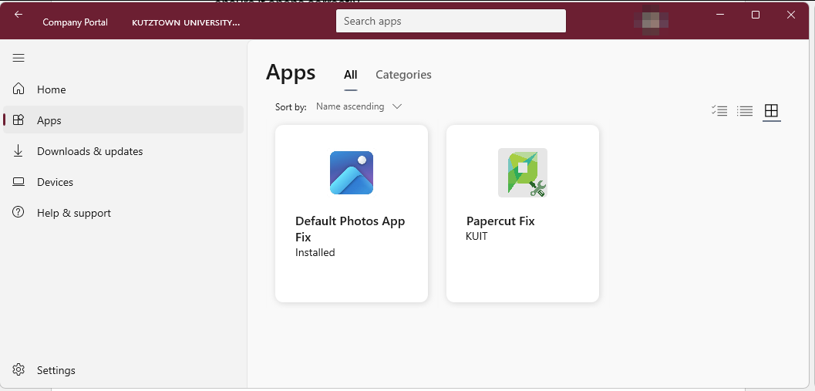Open Help & support page

[123, 213]
